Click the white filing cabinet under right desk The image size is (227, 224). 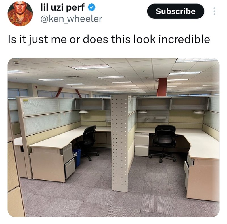tap(142, 144)
